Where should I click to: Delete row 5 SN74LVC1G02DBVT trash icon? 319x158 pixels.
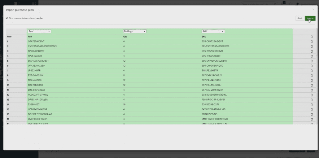tap(312, 61)
